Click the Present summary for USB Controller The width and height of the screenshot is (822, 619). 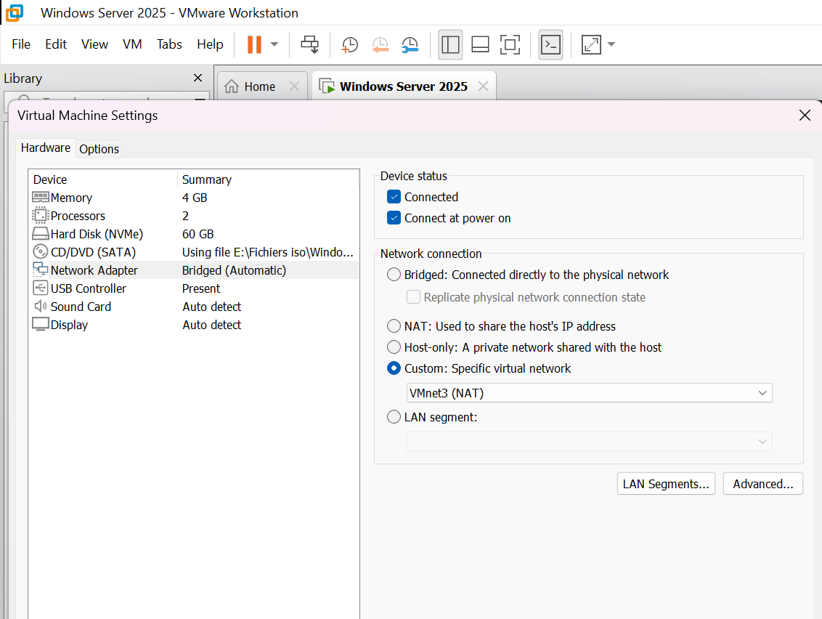click(x=201, y=288)
